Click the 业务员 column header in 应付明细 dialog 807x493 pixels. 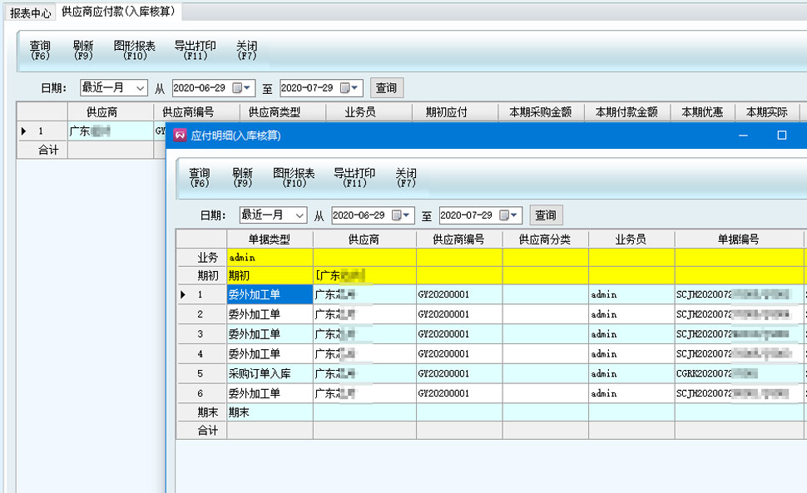(x=631, y=239)
